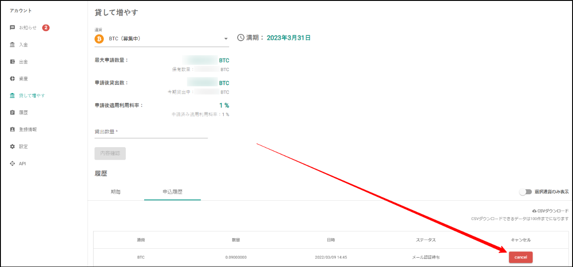This screenshot has height=267, width=573.
Task: Click the 内容確認 confirm button
Action: coord(110,153)
